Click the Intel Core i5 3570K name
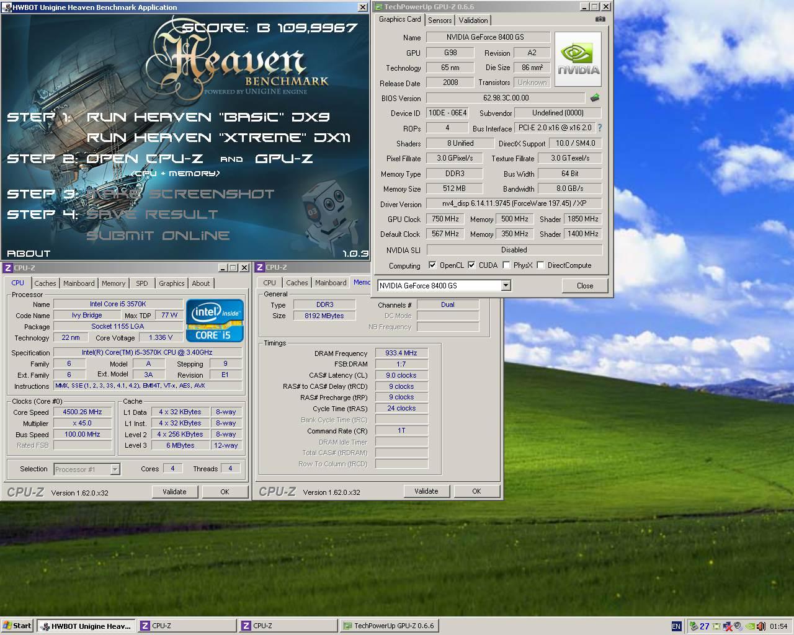The height and width of the screenshot is (635, 794). point(118,304)
